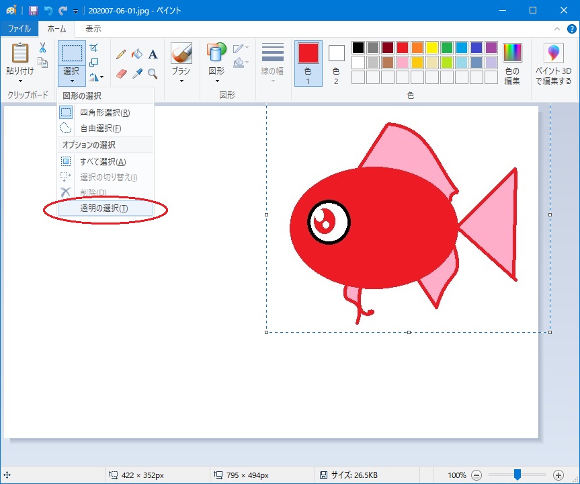
Task: Click the zoom slider thumb
Action: (517, 475)
